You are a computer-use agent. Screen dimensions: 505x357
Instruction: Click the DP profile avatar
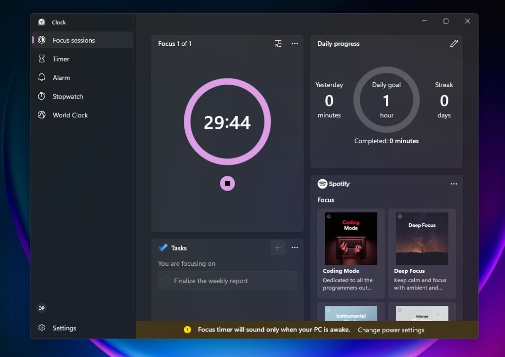(41, 308)
